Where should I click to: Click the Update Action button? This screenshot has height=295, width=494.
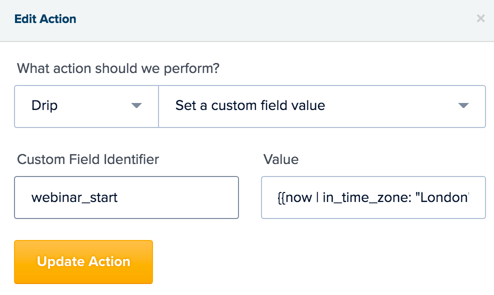pos(83,262)
